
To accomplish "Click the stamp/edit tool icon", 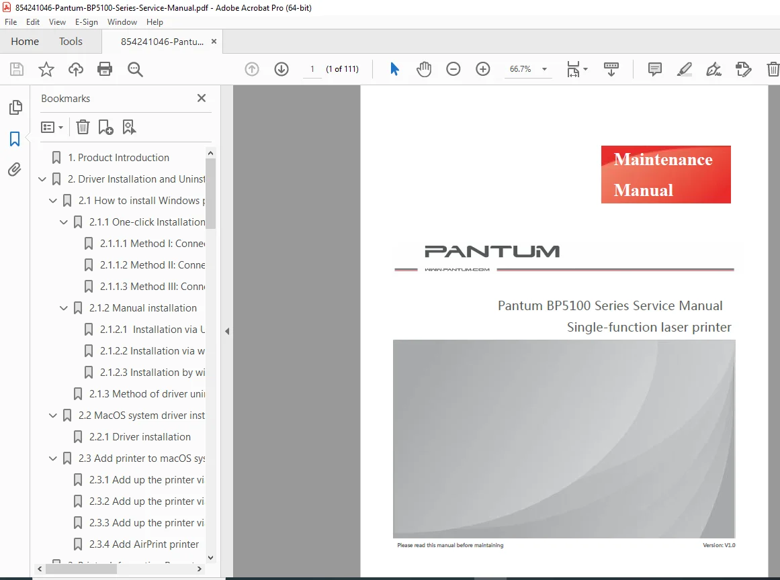I will click(743, 69).
